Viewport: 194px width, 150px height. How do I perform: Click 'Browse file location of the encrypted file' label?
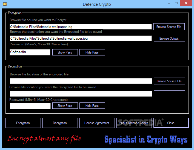coord(39,74)
